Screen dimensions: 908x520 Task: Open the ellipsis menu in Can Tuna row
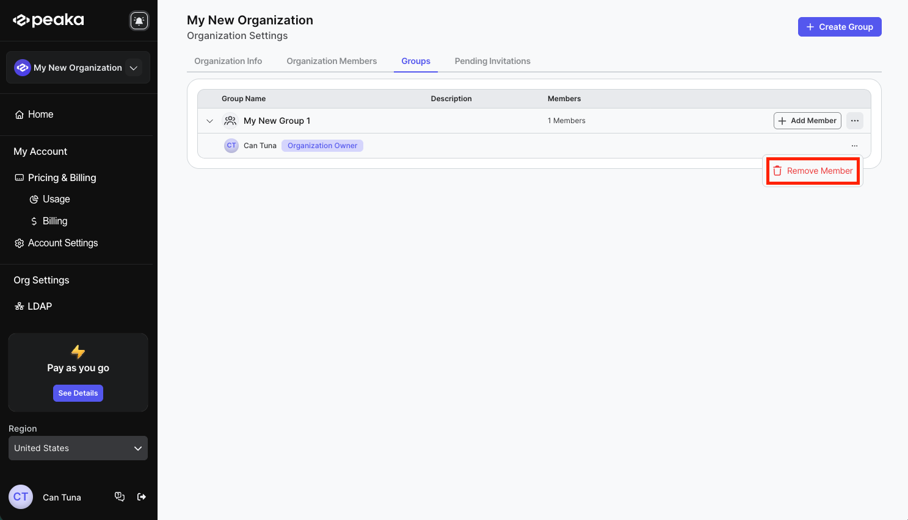click(854, 146)
